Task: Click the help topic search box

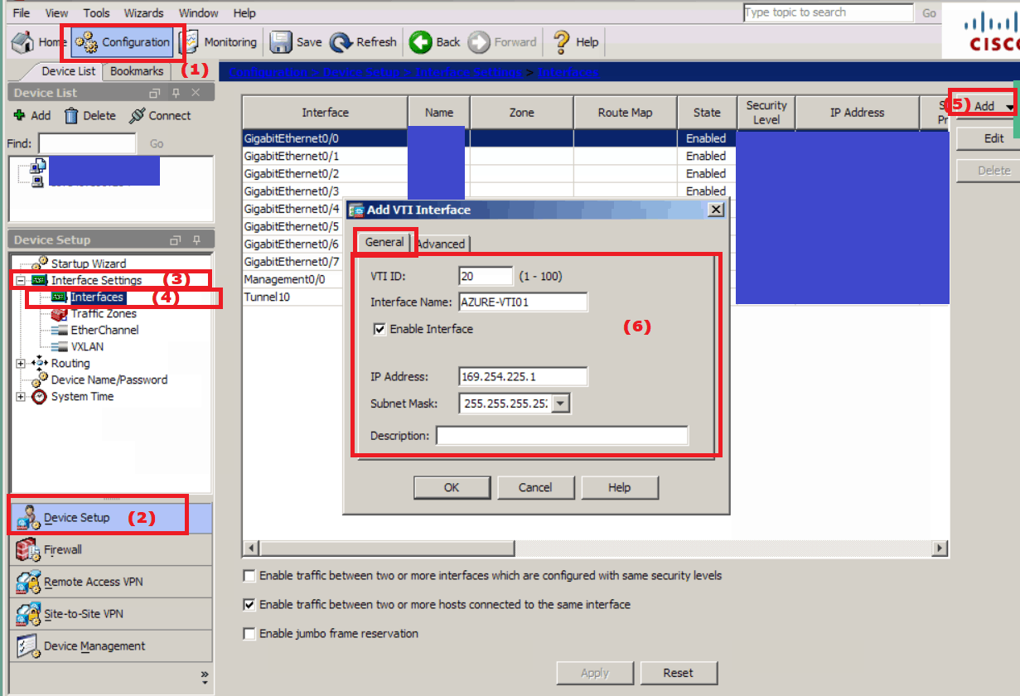Action: tap(828, 12)
